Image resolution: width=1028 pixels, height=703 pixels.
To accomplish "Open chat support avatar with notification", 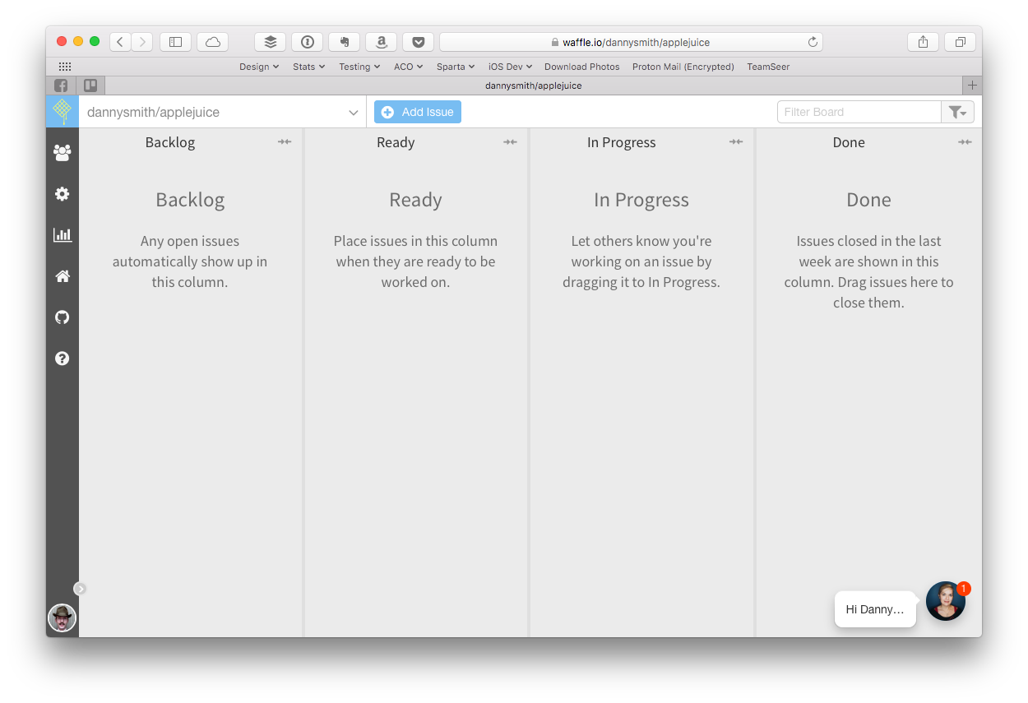I will (946, 601).
